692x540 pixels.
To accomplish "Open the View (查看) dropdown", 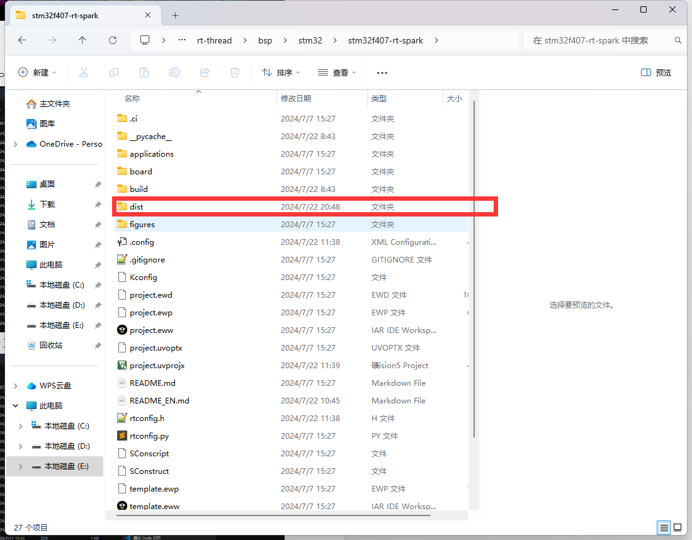I will coord(337,72).
